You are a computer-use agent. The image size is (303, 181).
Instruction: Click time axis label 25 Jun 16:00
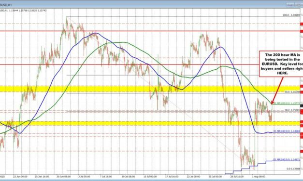click(42, 176)
